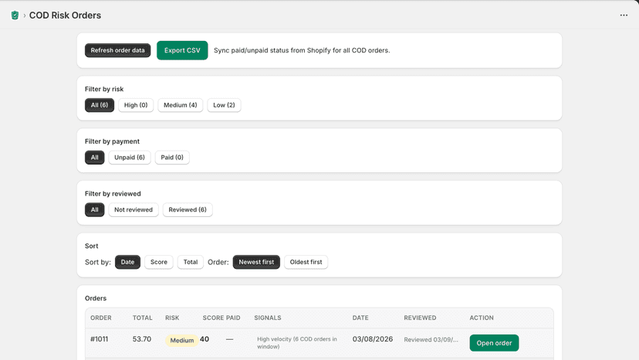The height and width of the screenshot is (360, 639).
Task: Click the RISK column header
Action: click(172, 318)
